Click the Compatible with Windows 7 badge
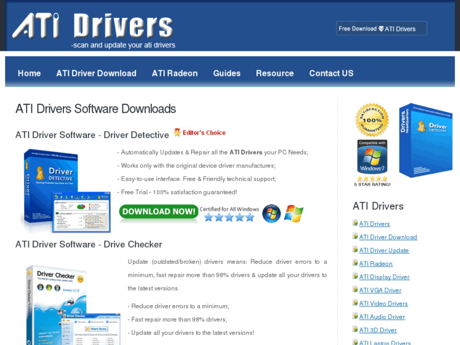This screenshot has height=345, width=460. [372, 156]
